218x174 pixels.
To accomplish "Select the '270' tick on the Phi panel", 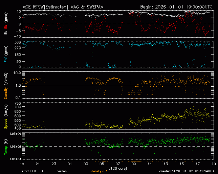I will tap(18, 48).
